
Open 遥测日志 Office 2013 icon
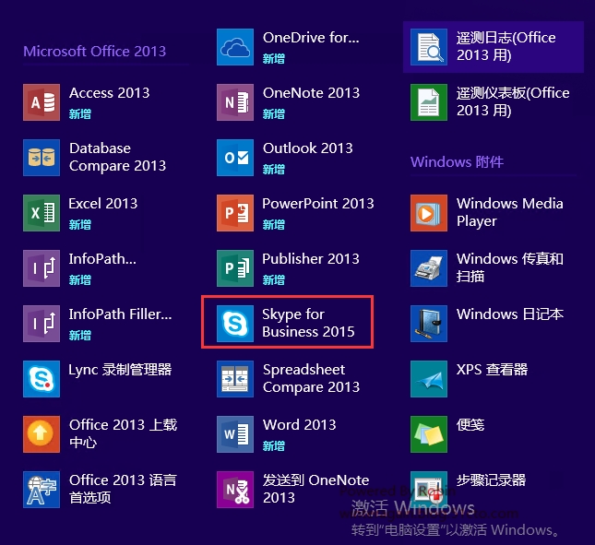pyautogui.click(x=429, y=47)
